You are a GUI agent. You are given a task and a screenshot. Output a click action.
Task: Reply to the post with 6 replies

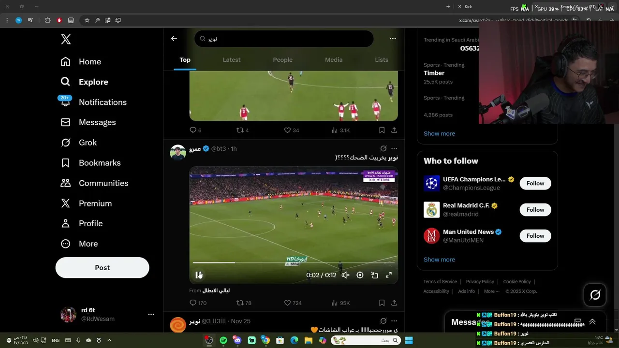click(195, 130)
